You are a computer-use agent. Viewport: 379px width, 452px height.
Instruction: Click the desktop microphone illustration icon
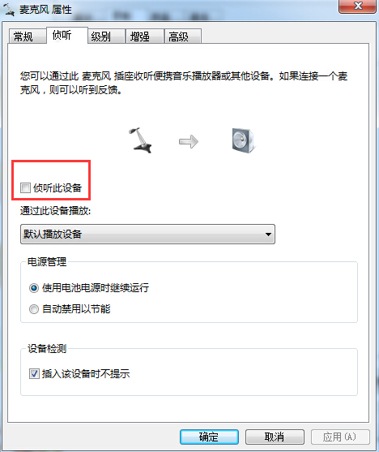point(140,140)
